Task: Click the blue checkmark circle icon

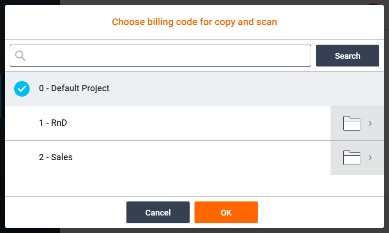Action: [22, 89]
